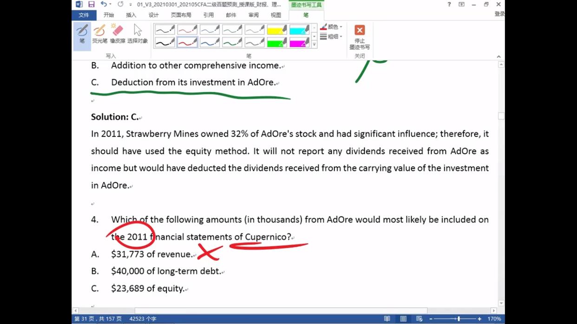Move the pen gallery down one row
The image size is (577, 324).
point(315,37)
